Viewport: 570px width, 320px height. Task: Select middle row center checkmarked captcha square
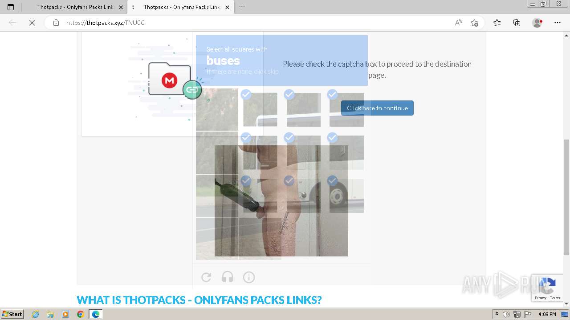point(304,152)
